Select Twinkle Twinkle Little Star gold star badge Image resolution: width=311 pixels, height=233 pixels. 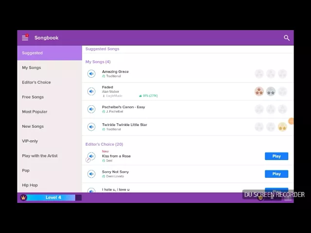tap(282, 127)
